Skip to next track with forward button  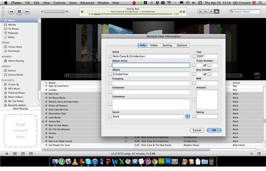tap(27, 12)
